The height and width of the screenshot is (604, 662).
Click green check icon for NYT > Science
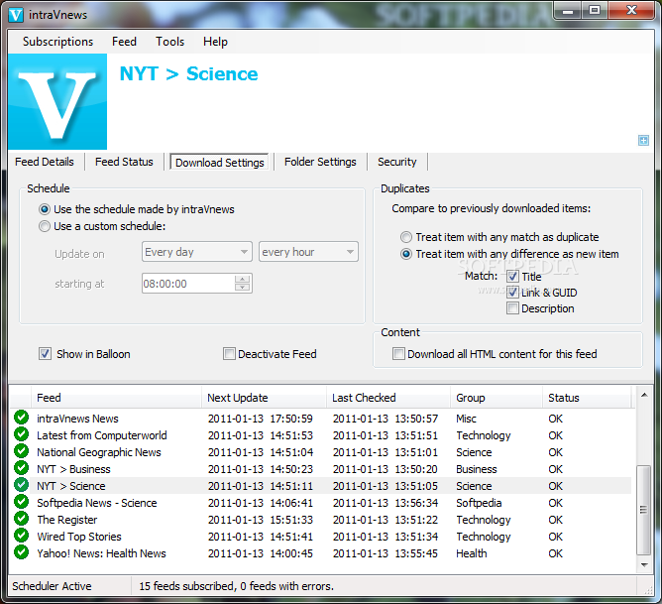point(21,485)
